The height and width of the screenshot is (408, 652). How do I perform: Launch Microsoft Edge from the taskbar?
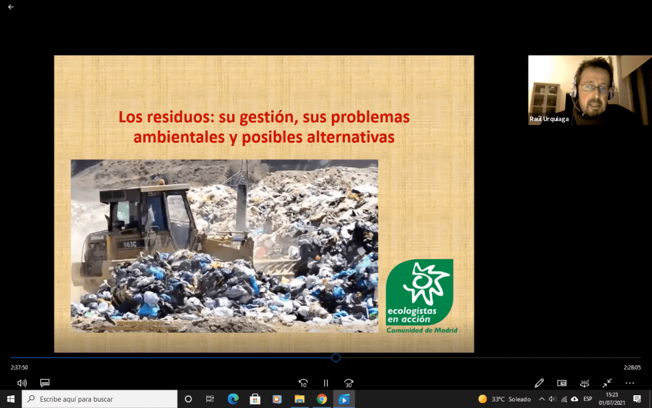coord(232,399)
